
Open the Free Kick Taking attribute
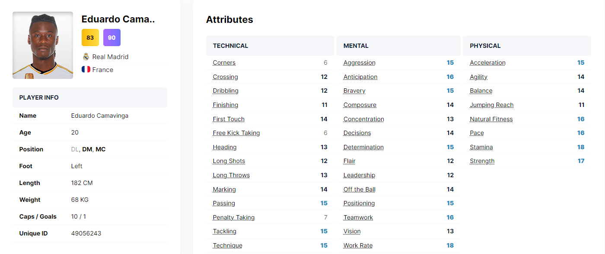(236, 133)
